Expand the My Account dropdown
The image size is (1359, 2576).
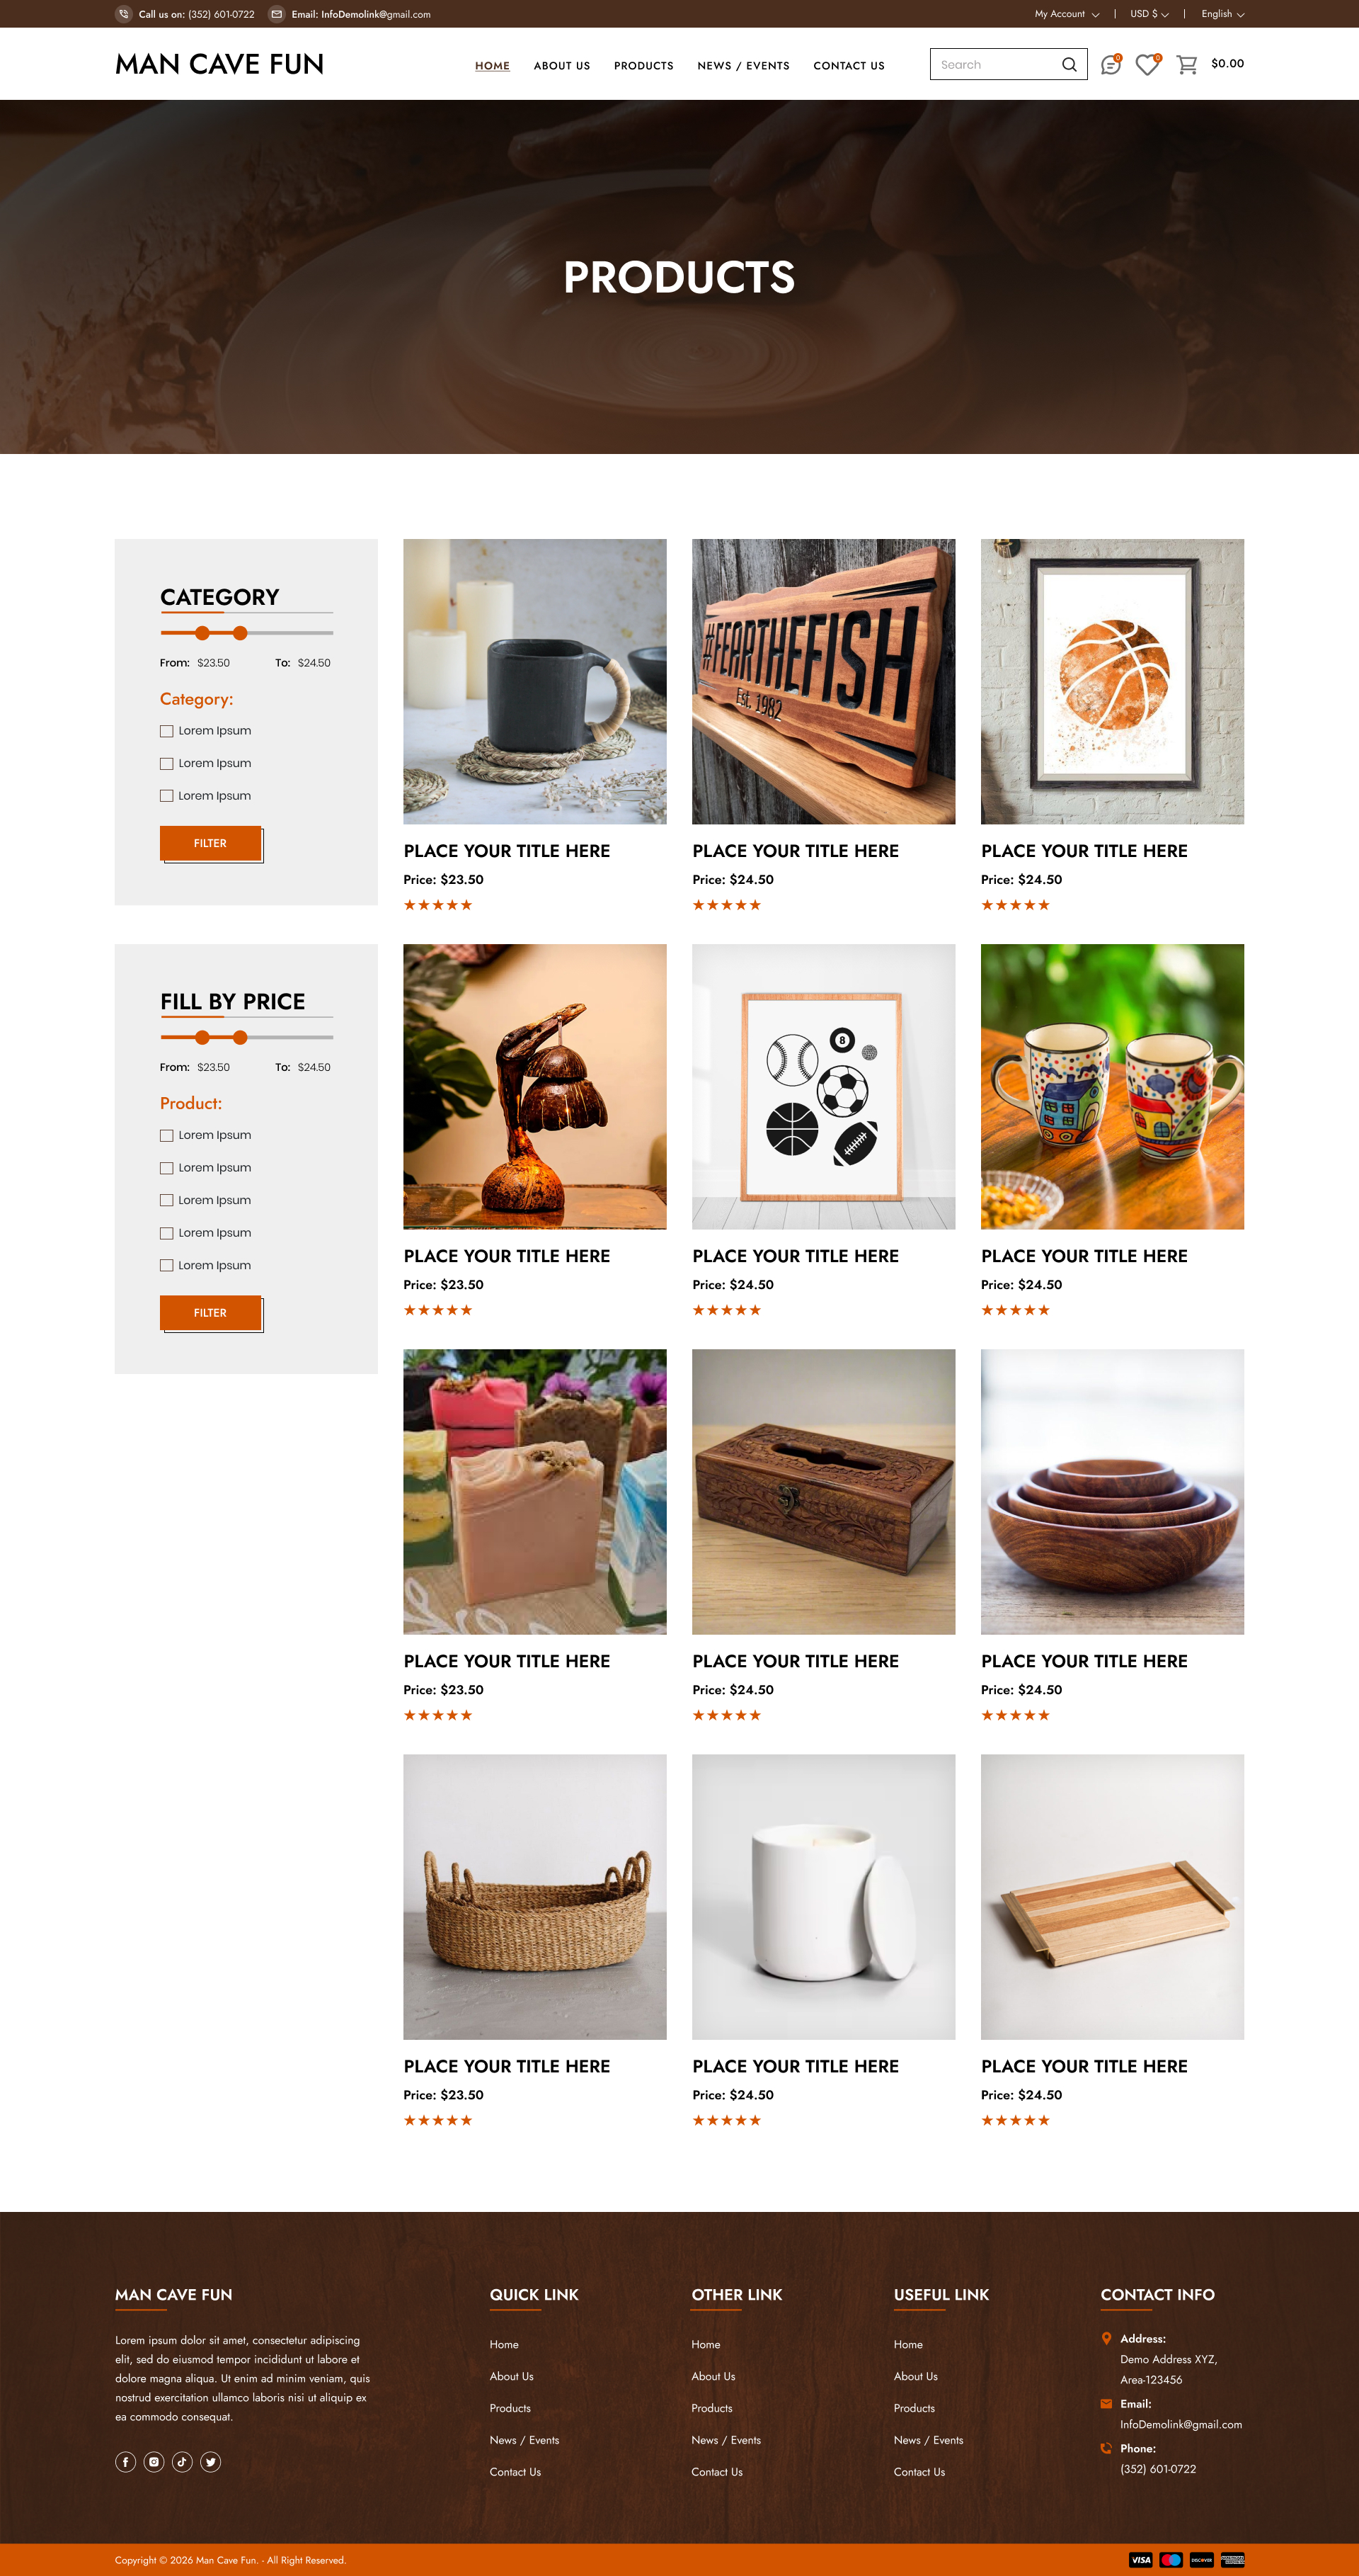[x=1066, y=14]
